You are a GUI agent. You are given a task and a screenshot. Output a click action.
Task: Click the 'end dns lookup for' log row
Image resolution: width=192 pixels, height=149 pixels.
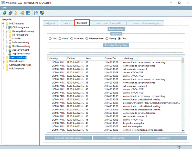[x=114, y=127]
